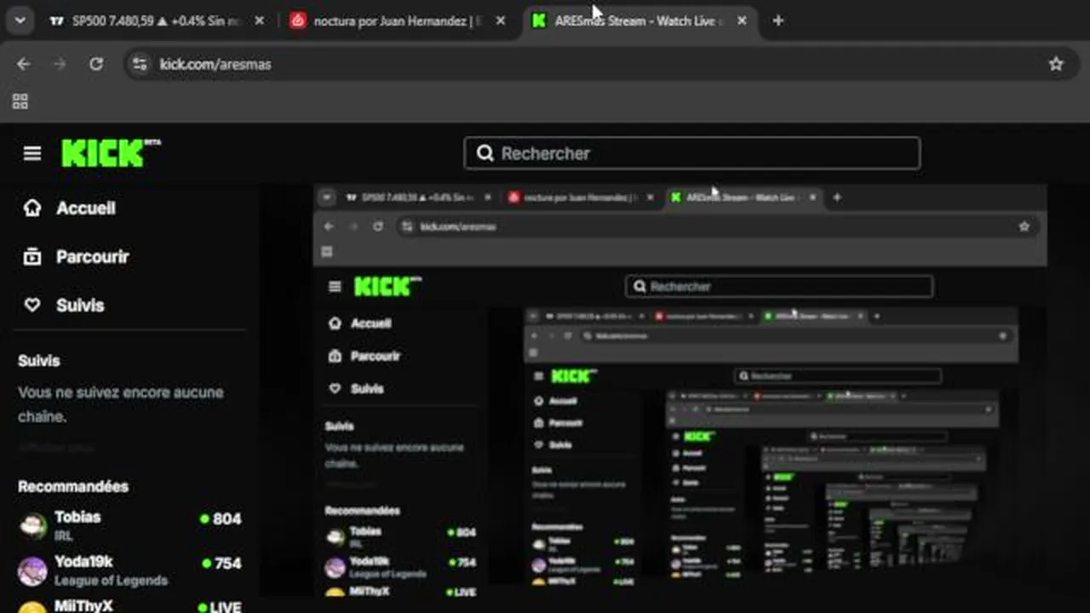Open the MiiThyX recommended channel
The height and width of the screenshot is (613, 1090).
coord(129,606)
